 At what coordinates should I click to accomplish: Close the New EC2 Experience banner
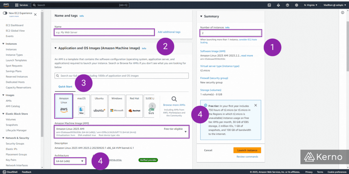pyautogui.click(x=35, y=14)
